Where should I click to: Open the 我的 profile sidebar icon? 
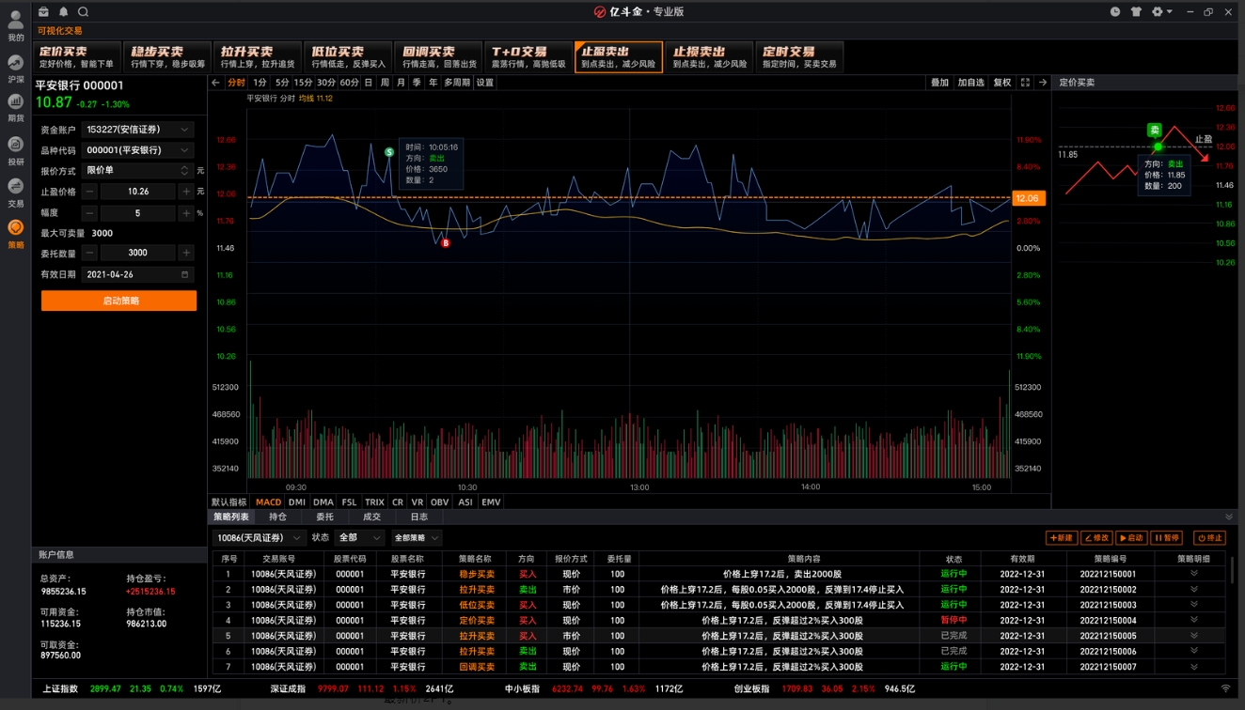point(15,25)
